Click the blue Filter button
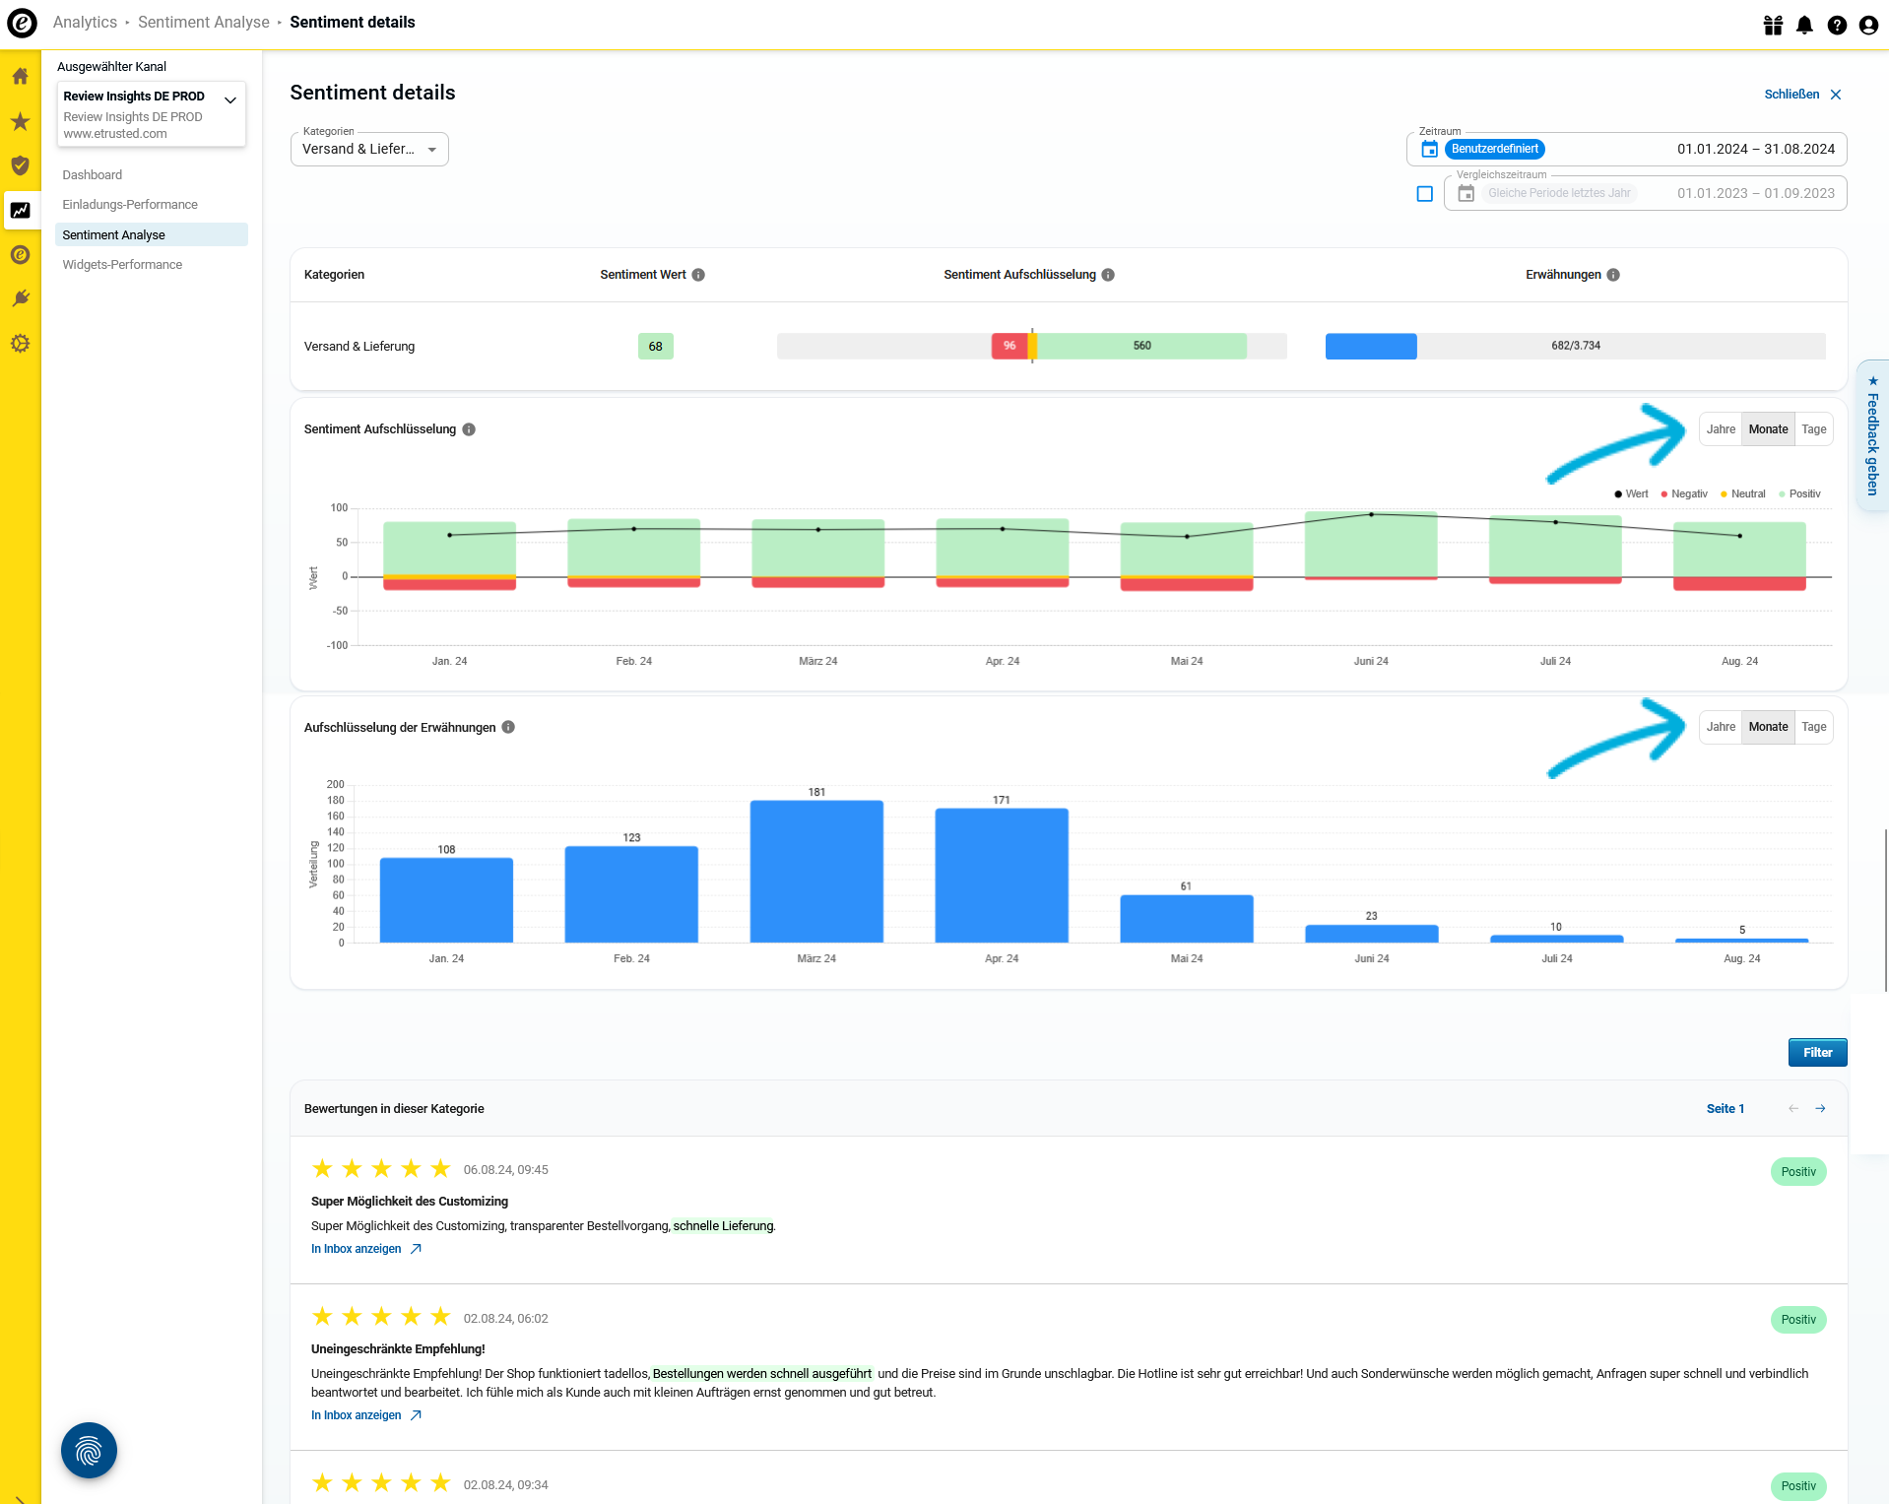This screenshot has width=1889, height=1504. pyautogui.click(x=1817, y=1053)
